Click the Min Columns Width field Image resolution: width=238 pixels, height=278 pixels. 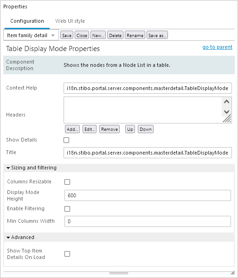pyautogui.click(x=148, y=221)
